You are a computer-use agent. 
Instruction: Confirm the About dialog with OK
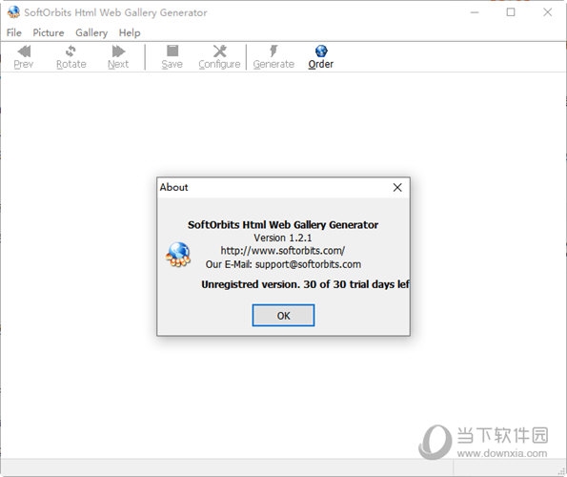[x=283, y=316]
